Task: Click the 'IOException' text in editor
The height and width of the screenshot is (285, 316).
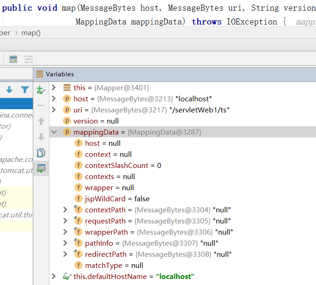Action: (x=252, y=22)
